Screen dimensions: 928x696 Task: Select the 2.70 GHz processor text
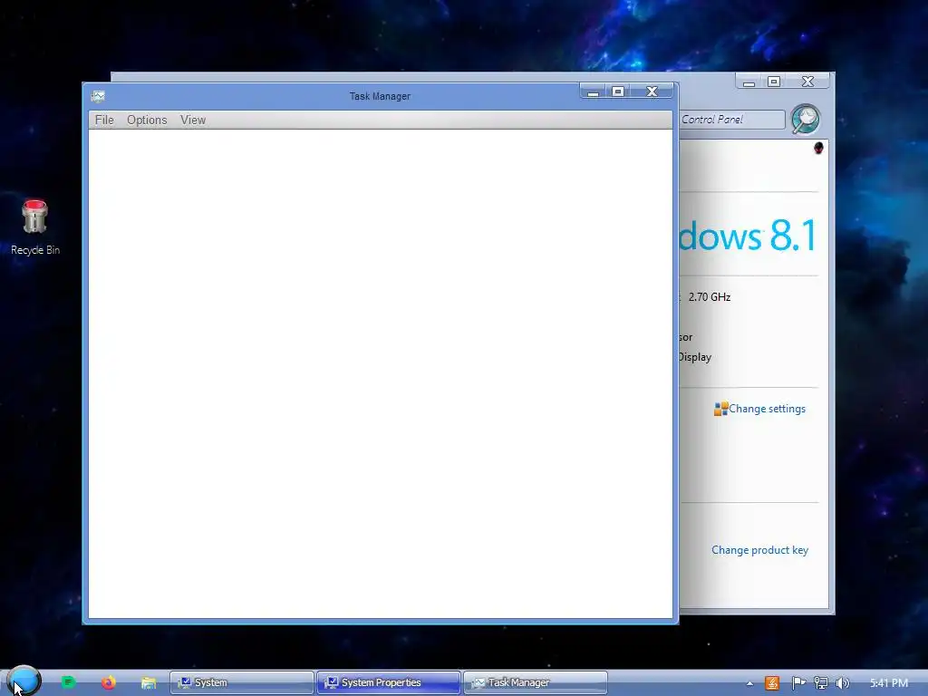pyautogui.click(x=709, y=297)
